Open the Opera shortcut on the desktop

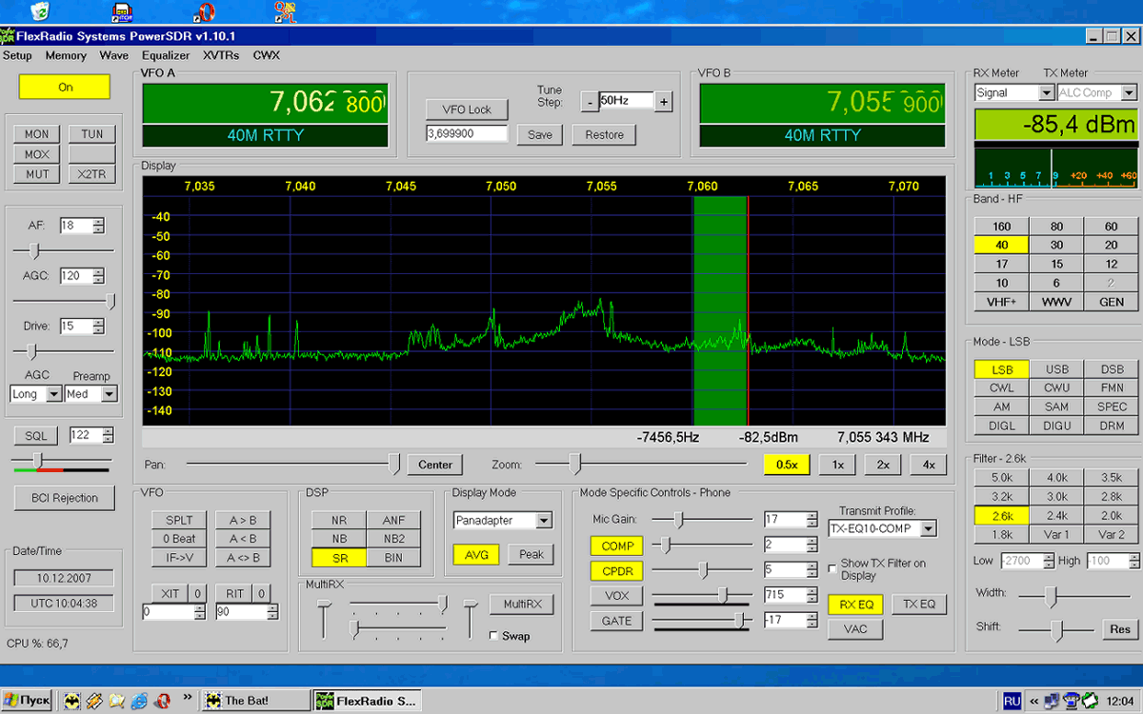point(204,11)
